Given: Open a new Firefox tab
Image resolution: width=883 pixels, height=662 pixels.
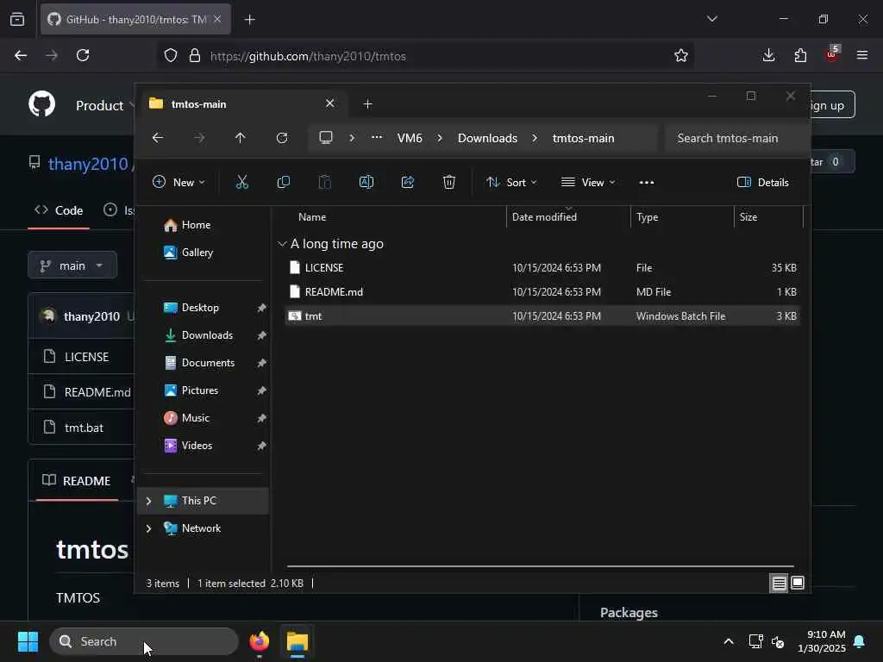Looking at the screenshot, I should [x=249, y=20].
